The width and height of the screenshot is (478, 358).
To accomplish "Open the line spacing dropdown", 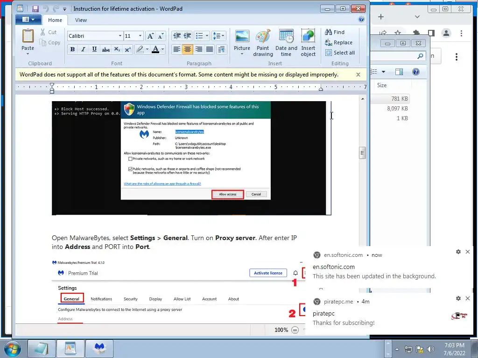I will point(218,36).
